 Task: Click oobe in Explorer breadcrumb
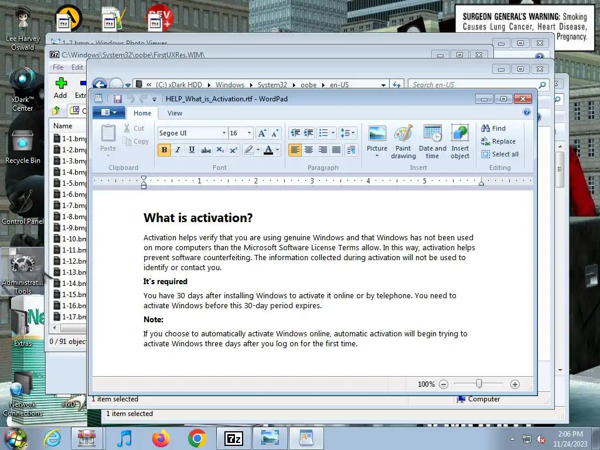click(308, 85)
